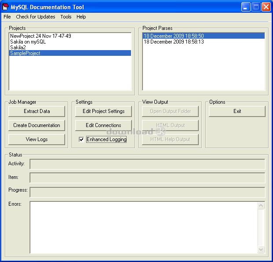Select the 18 December 2009 18:58:50 parse

tap(204, 36)
